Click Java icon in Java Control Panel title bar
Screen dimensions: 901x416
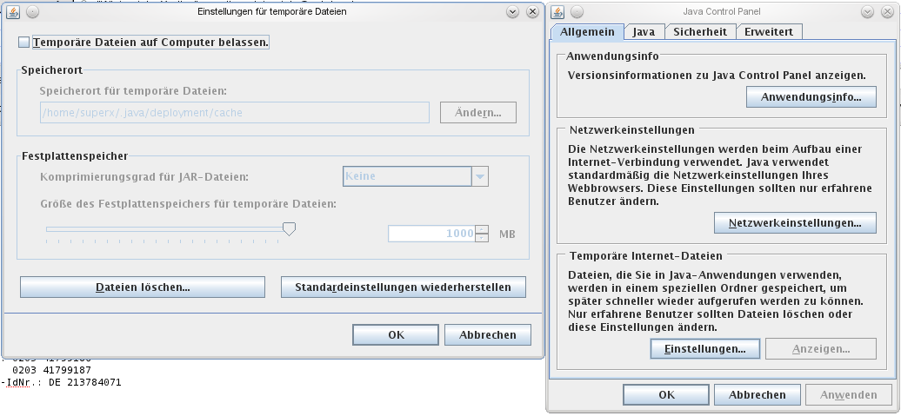click(x=557, y=11)
